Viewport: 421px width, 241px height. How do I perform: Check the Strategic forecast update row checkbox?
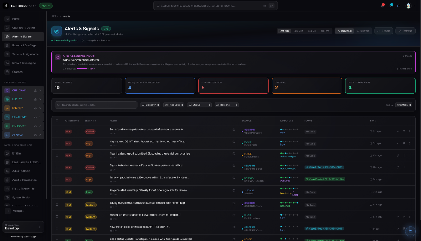[x=57, y=217]
